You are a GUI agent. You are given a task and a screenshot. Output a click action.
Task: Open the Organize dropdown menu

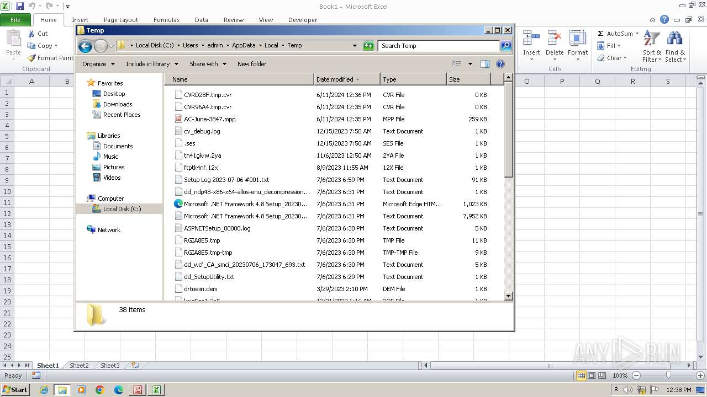[x=98, y=64]
